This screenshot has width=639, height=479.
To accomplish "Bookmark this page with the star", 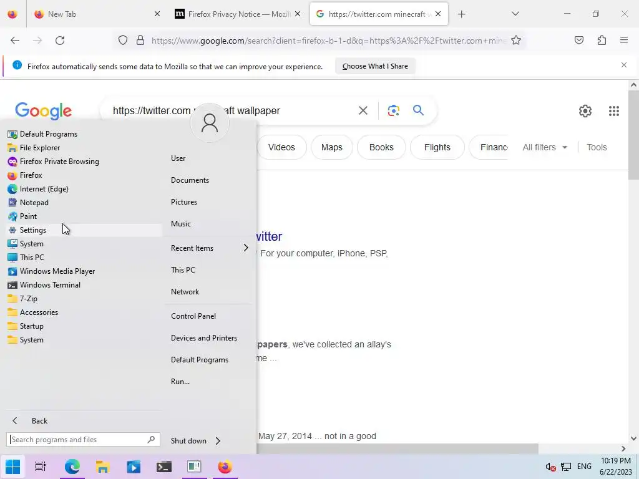I will click(x=516, y=41).
